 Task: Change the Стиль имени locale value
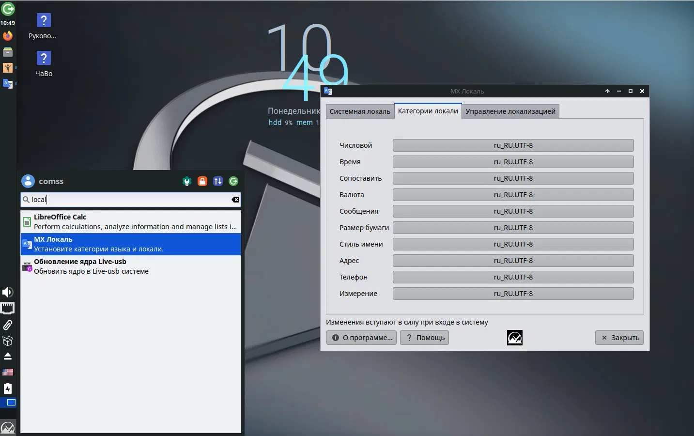click(x=513, y=244)
